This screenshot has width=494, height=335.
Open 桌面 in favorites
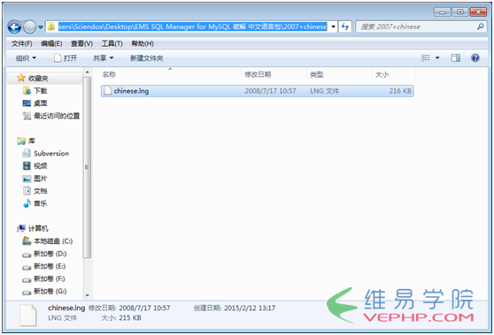(41, 103)
